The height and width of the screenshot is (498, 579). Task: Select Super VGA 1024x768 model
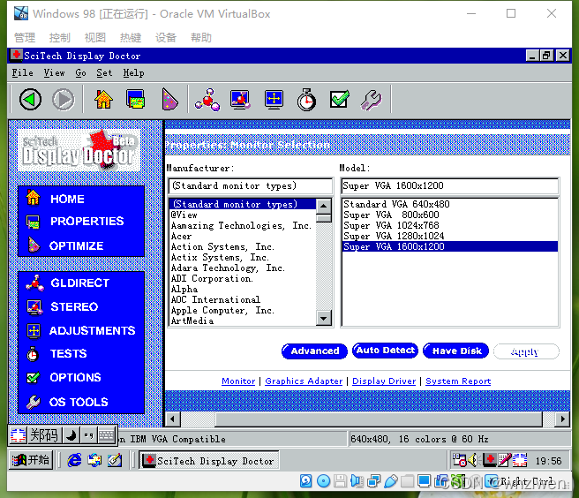(450, 225)
